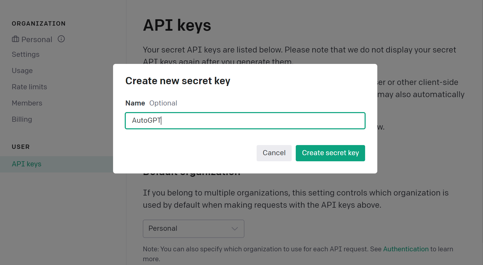This screenshot has width=483, height=265.
Task: Select Members in the organization menu
Action: pyautogui.click(x=27, y=103)
